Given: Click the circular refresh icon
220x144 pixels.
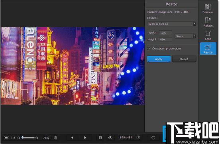Looking at the screenshot, I should point(153,138).
